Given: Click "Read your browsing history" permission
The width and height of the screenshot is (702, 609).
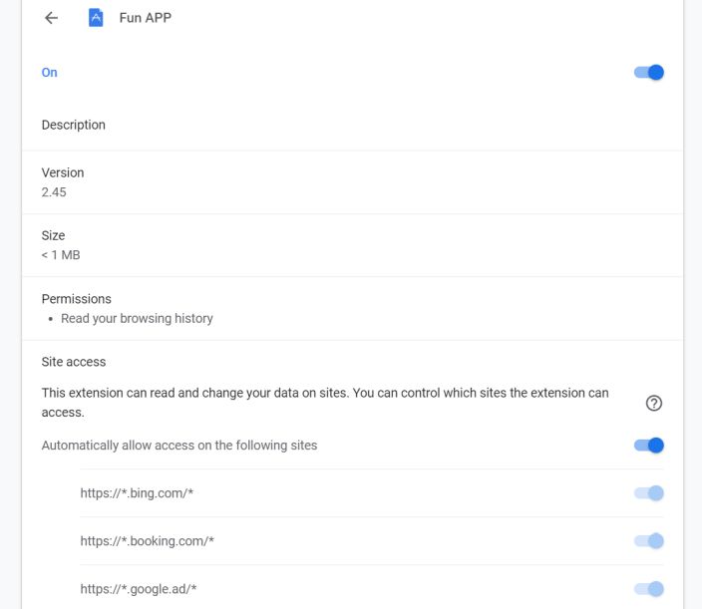Looking at the screenshot, I should 137,319.
